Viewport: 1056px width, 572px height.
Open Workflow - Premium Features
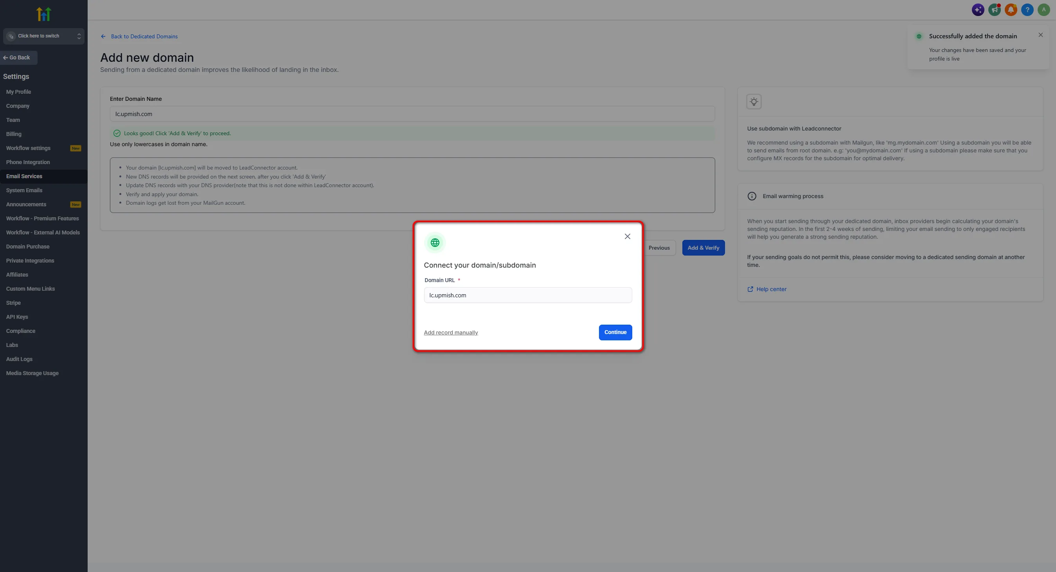[42, 219]
